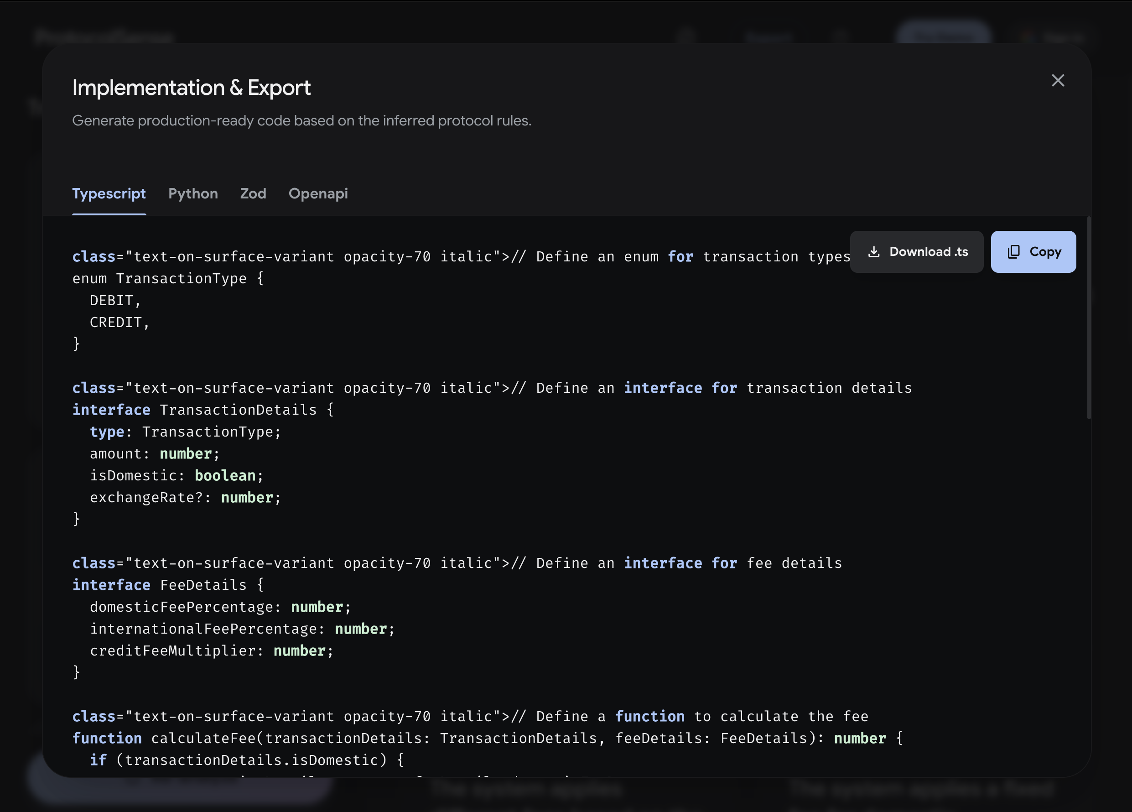Copy the generated Typescript code
Viewport: 1132px width, 812px height.
[1033, 251]
